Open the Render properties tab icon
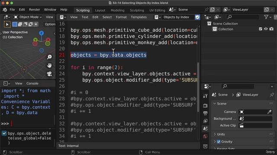Viewport: 277px width, 155px height. click(205, 105)
